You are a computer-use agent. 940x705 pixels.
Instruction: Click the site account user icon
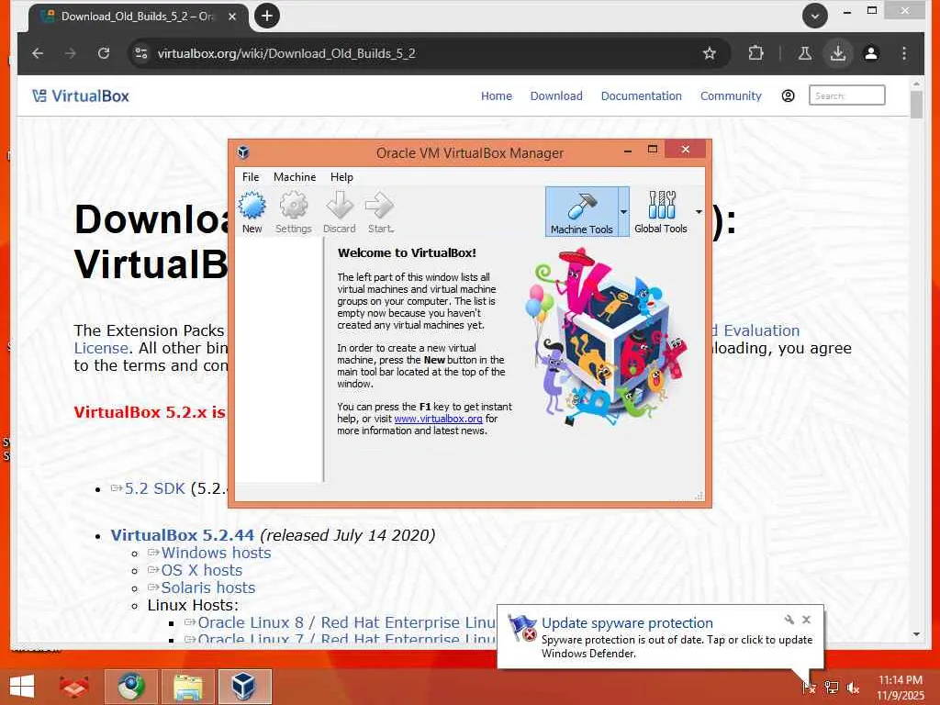pos(788,95)
